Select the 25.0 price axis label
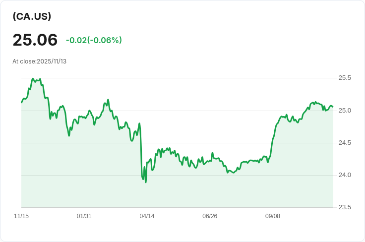 (x=345, y=110)
